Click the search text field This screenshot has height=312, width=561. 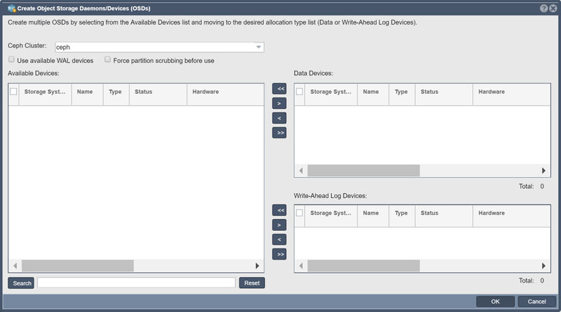point(136,283)
